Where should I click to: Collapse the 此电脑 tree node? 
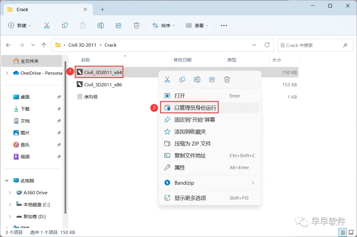(x=7, y=180)
